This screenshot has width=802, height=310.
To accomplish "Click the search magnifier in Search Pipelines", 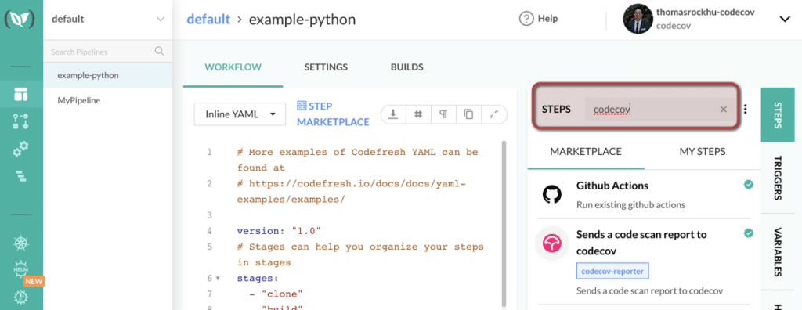I will coord(159,51).
